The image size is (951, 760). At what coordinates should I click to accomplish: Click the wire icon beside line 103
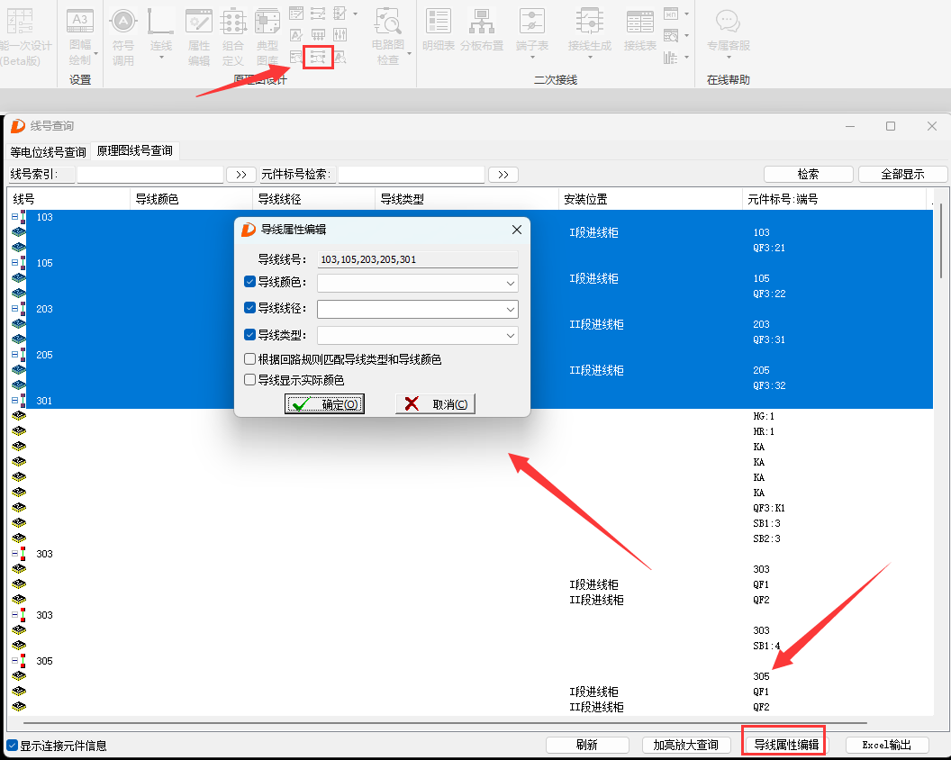coord(23,217)
